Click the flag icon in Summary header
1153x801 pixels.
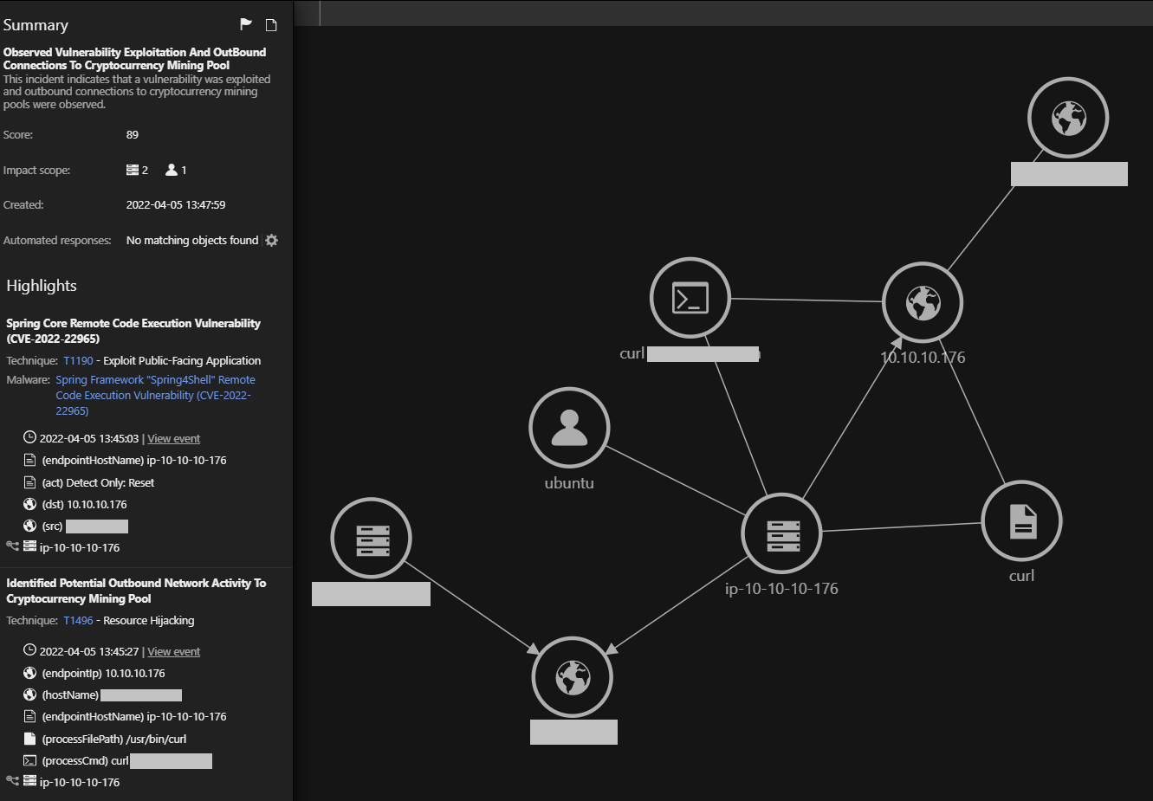[246, 25]
